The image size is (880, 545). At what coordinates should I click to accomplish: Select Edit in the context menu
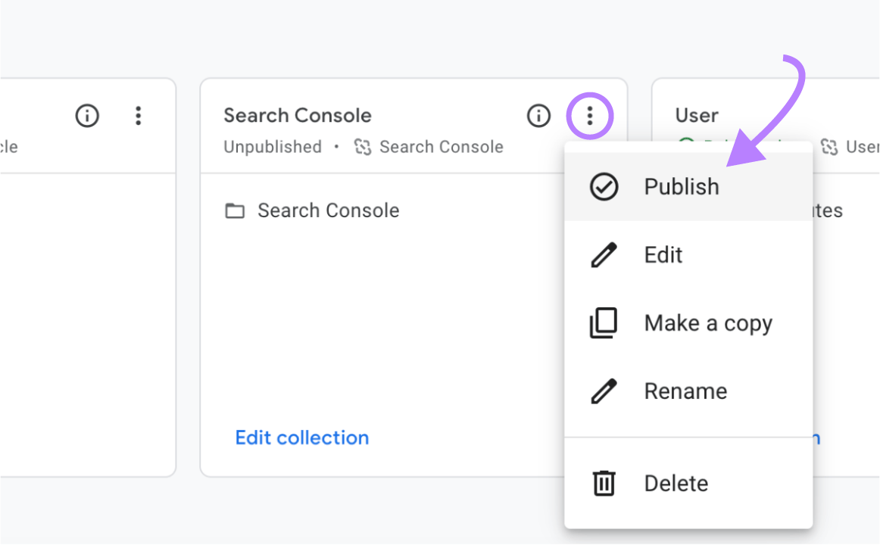coord(663,254)
